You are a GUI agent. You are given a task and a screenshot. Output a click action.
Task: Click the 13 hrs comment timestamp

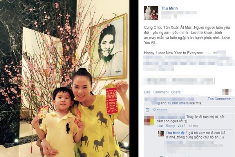pyautogui.click(x=193, y=126)
